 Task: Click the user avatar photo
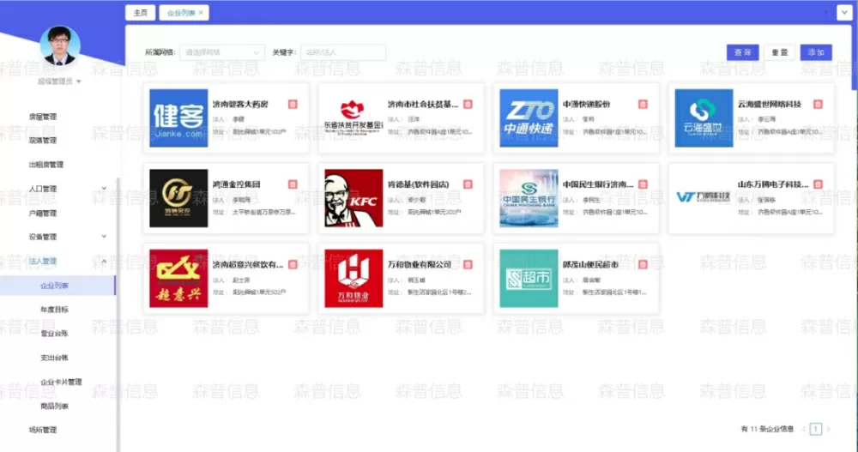(x=60, y=45)
